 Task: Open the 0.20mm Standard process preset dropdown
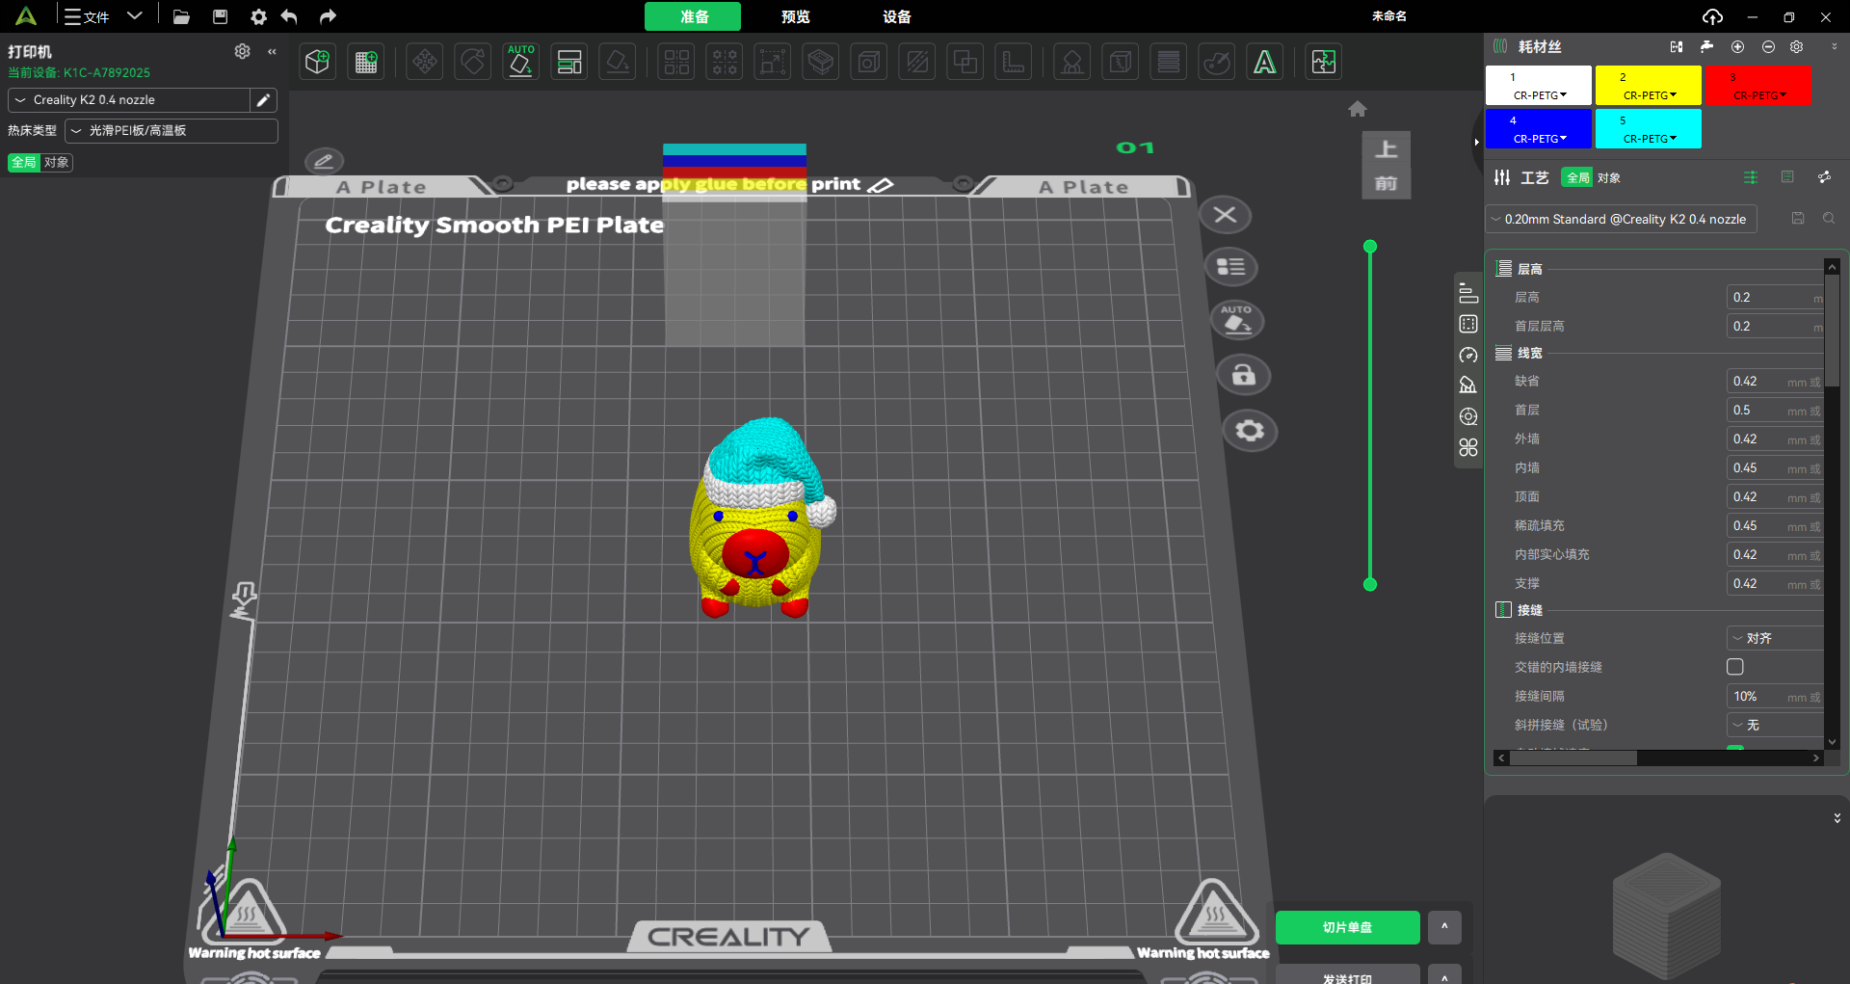tap(1621, 219)
